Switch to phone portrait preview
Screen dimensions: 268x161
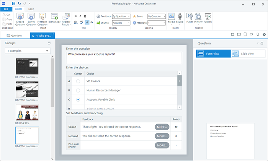click(258, 34)
